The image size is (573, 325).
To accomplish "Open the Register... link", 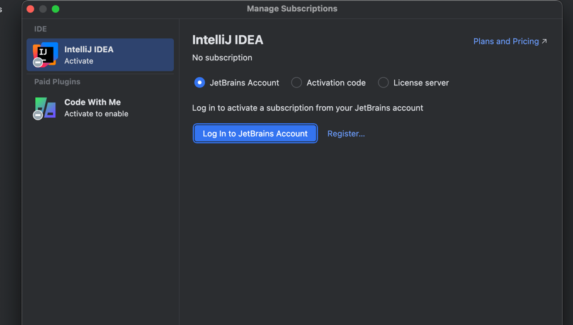I will [x=346, y=133].
